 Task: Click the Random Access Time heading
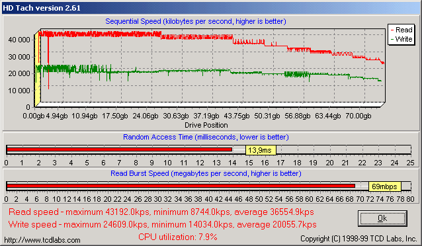[x=206, y=137]
